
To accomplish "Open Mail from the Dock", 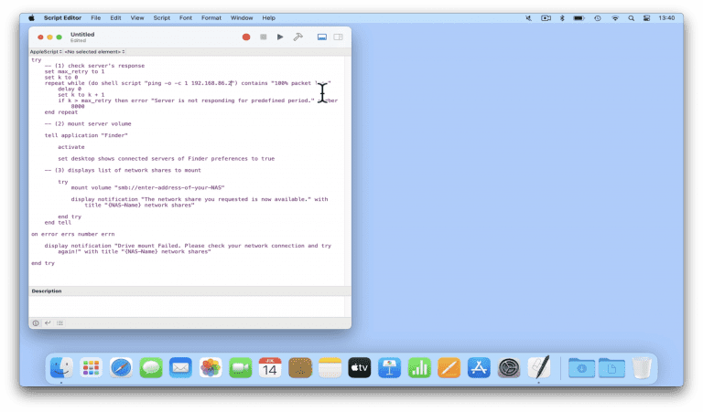I will (180, 368).
